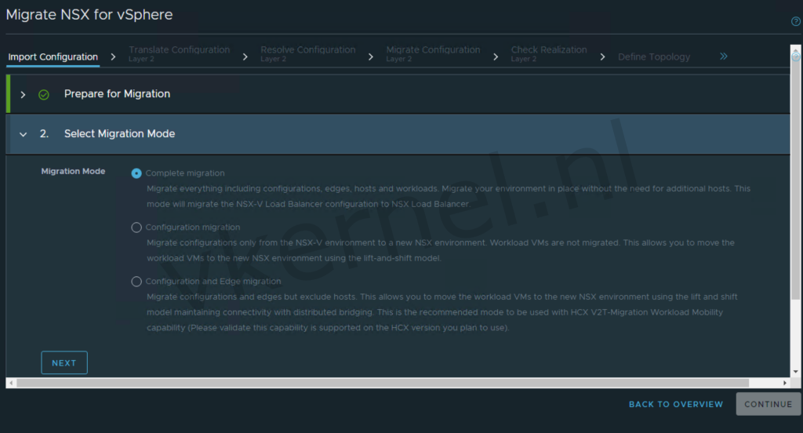Viewport: 803px width, 433px height.
Task: Click the green check icon beside Prepare for Migration
Action: pyautogui.click(x=44, y=95)
